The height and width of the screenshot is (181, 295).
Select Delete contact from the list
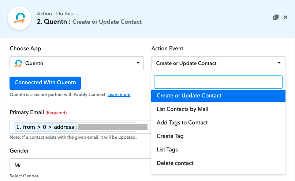175,163
